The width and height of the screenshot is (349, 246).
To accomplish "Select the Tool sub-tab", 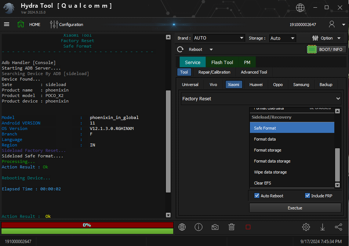I will pos(184,72).
